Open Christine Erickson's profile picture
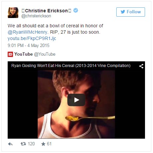The image size is (153, 153). click(x=13, y=13)
